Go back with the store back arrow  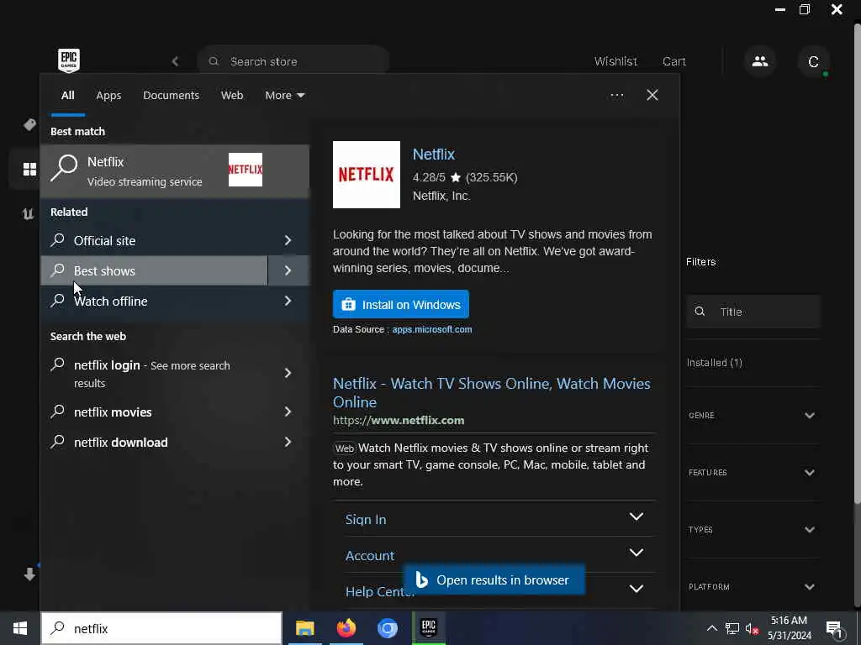175,61
